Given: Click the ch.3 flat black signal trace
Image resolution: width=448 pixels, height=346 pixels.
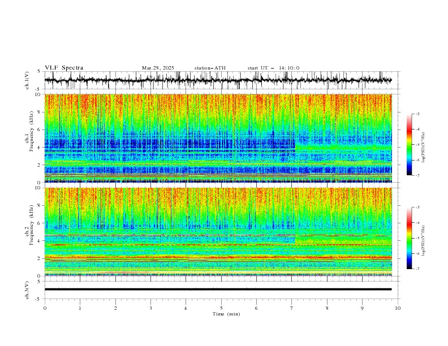Looking at the screenshot, I should [x=218, y=289].
